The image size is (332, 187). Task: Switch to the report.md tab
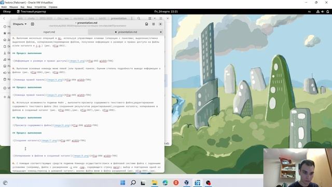coord(49,32)
